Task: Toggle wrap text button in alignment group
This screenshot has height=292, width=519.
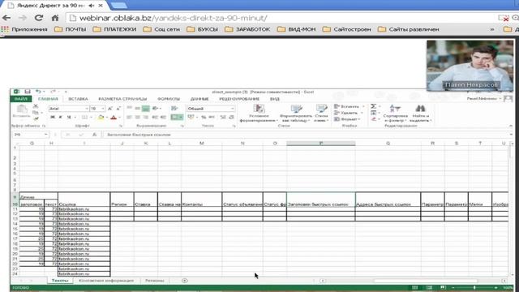Action: coord(174,109)
